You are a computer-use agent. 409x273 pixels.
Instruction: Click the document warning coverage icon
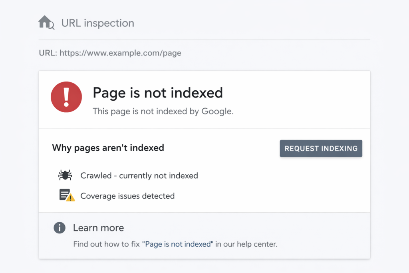click(x=65, y=195)
